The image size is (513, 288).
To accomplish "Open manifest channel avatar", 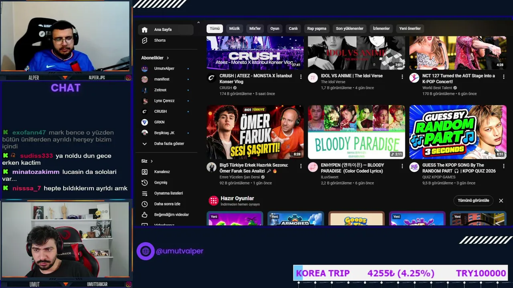I will 145,79.
